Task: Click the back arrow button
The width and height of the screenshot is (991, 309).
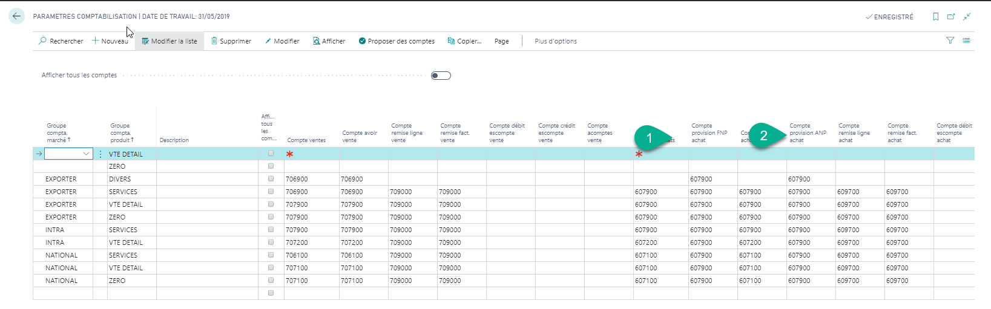Action: click(x=16, y=16)
